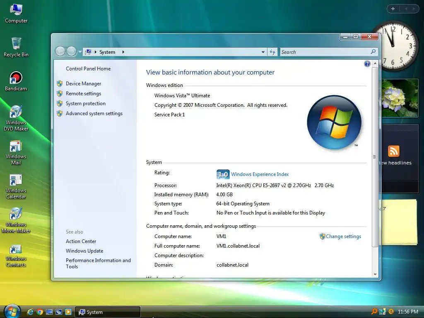Open Remote settings
Image resolution: width=424 pixels, height=318 pixels.
coord(83,94)
